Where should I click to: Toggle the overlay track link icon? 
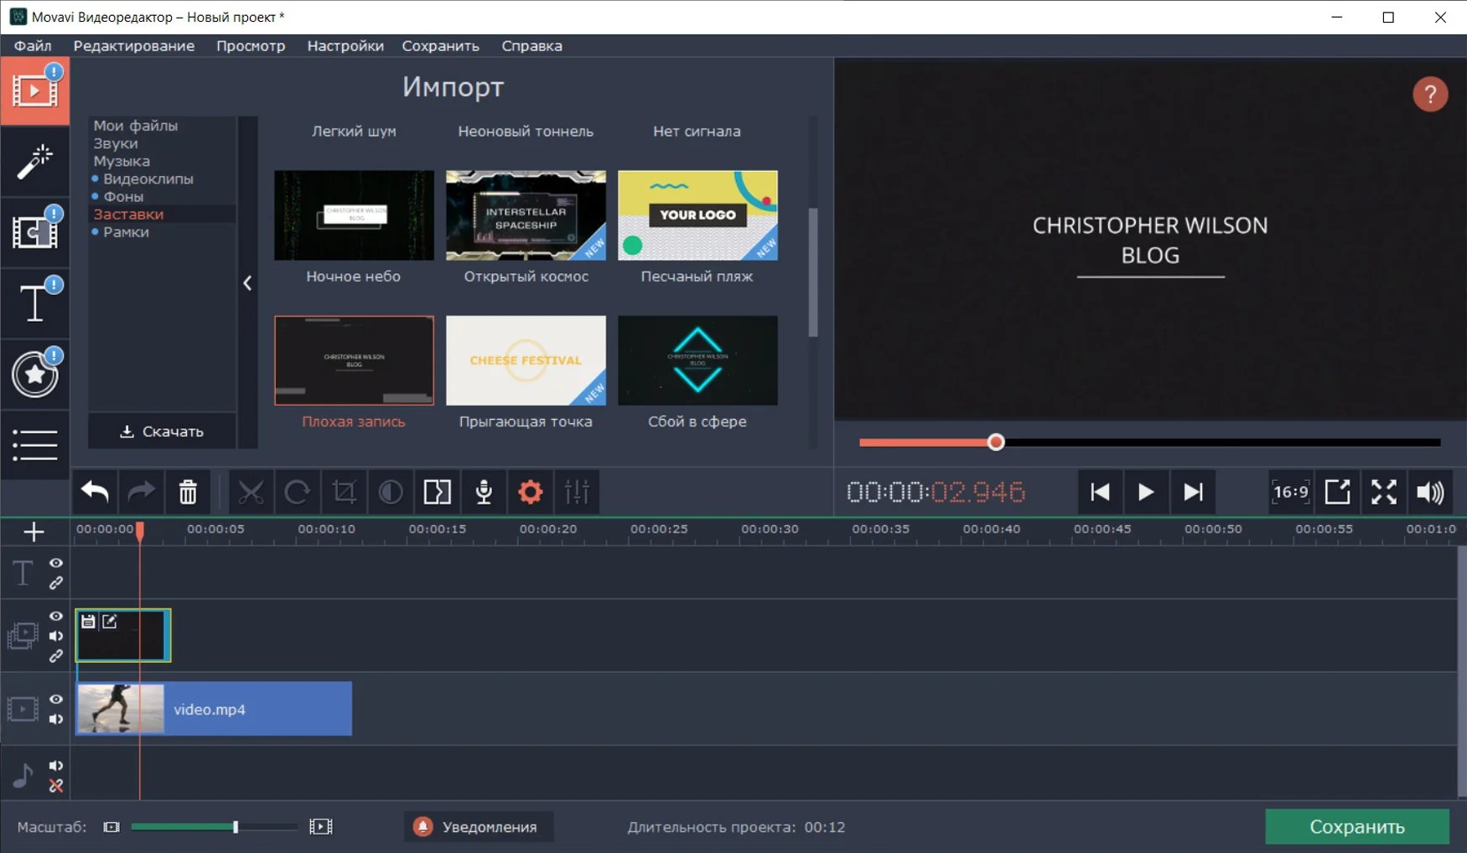(56, 656)
